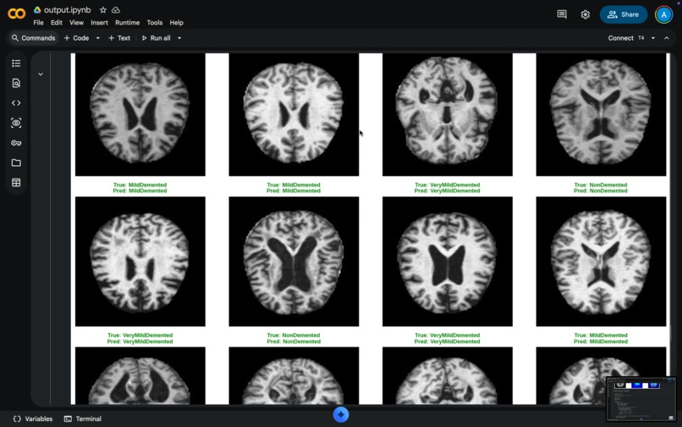Open the File menu
This screenshot has height=427, width=682.
point(38,23)
